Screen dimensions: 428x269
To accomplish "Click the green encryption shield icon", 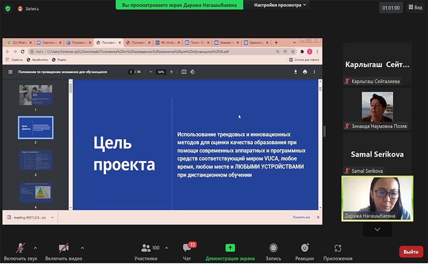I will pos(8,8).
